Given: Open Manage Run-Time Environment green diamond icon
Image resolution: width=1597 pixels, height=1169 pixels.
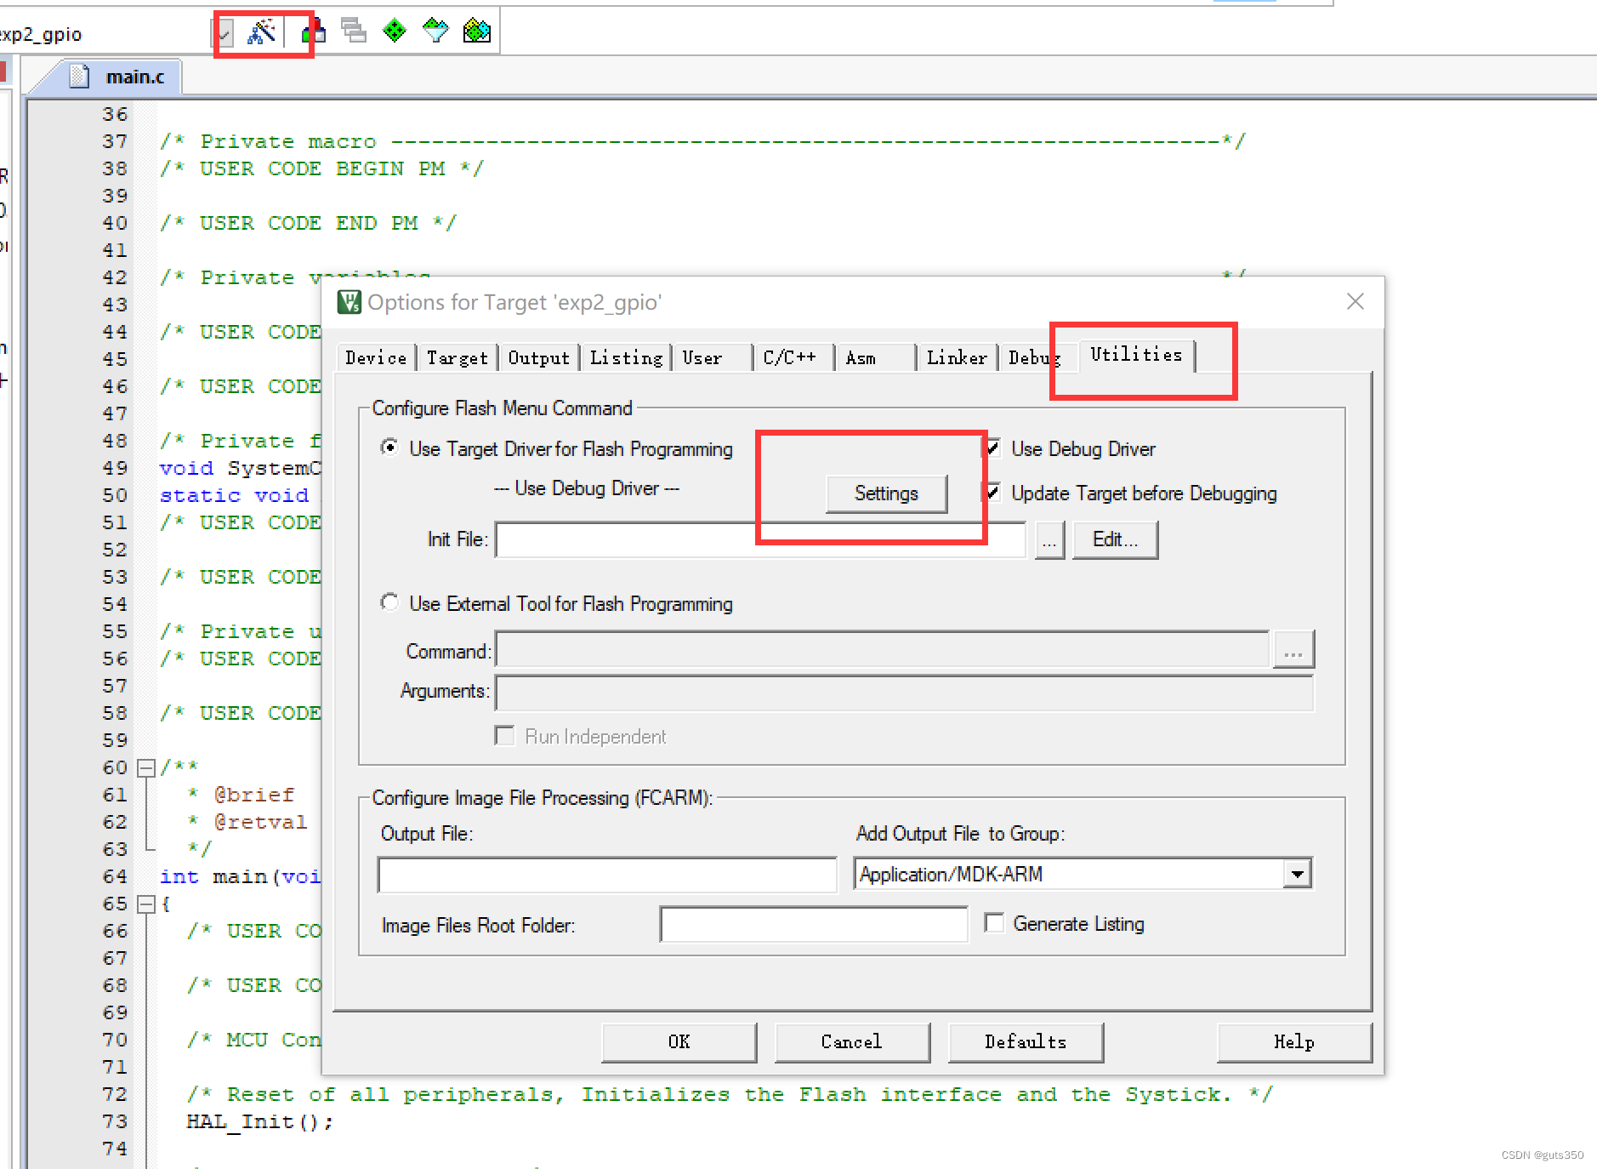Looking at the screenshot, I should pos(394,31).
